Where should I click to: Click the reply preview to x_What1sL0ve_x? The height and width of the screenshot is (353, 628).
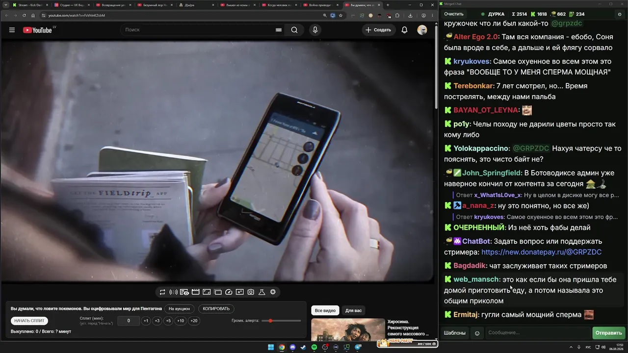click(537, 195)
